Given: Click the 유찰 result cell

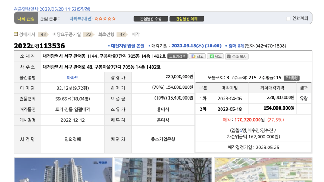Looking at the screenshot, I should [304, 99].
